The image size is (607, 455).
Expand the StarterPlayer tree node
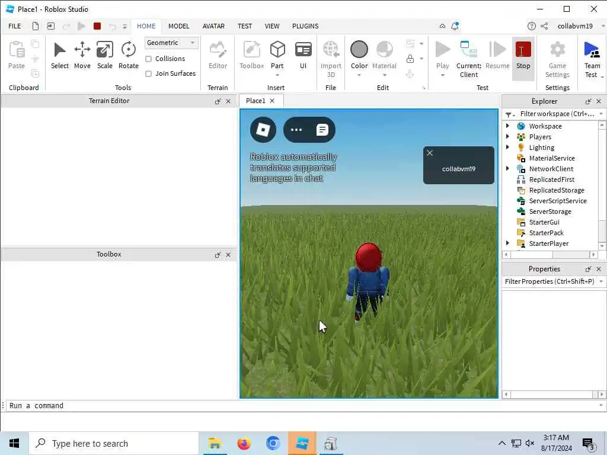(507, 243)
